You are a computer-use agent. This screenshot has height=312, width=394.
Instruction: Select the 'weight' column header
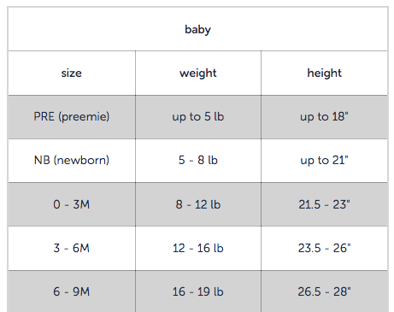point(198,73)
